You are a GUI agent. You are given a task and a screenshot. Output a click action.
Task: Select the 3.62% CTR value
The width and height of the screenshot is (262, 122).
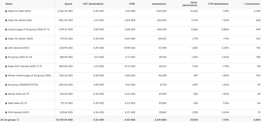click(226, 57)
